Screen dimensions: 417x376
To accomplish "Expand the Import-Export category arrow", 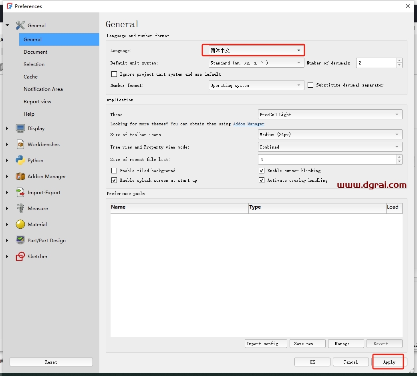I will (x=7, y=192).
